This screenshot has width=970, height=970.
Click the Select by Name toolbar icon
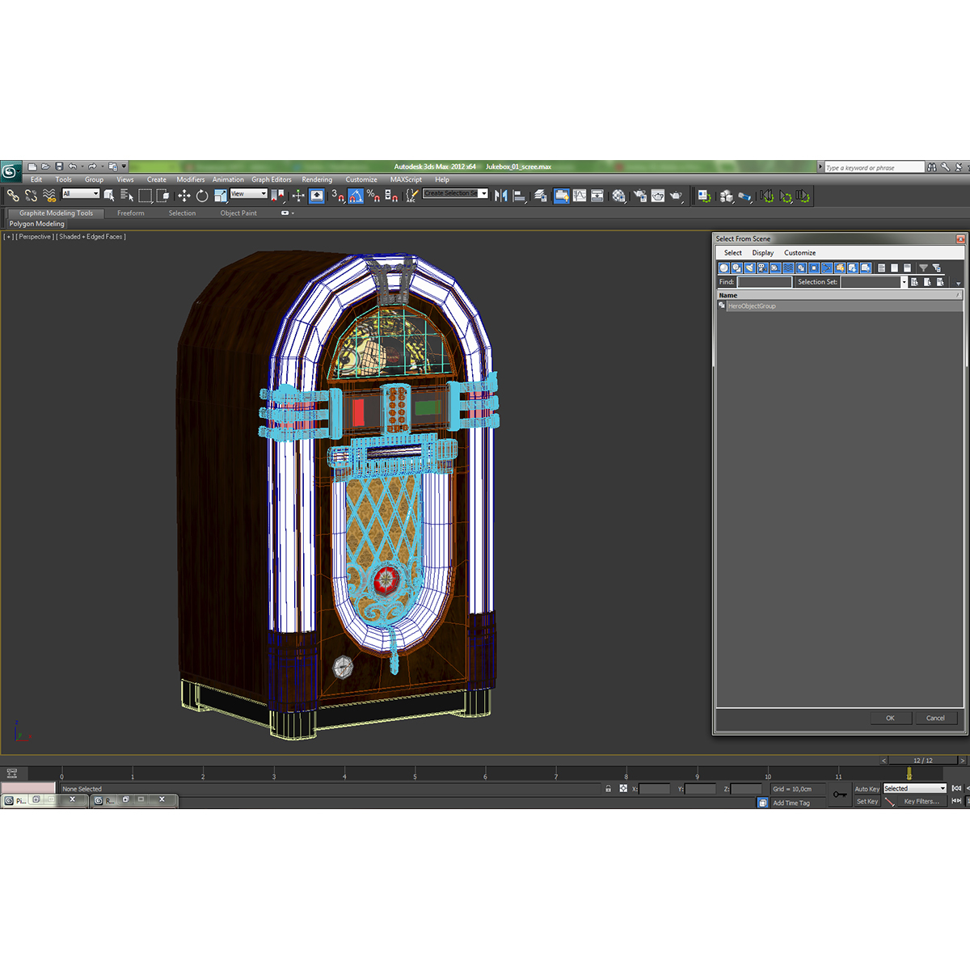[x=125, y=195]
